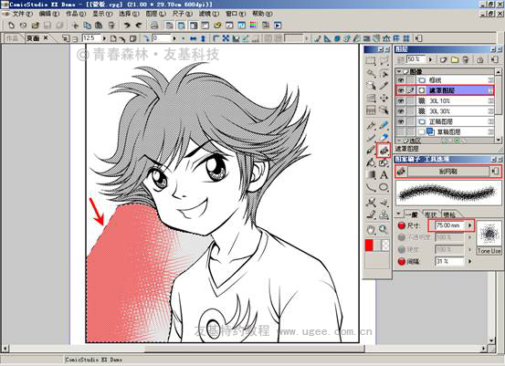The width and height of the screenshot is (505, 366).
Task: Open brush preset menu icon right of name
Action: pyautogui.click(x=495, y=172)
